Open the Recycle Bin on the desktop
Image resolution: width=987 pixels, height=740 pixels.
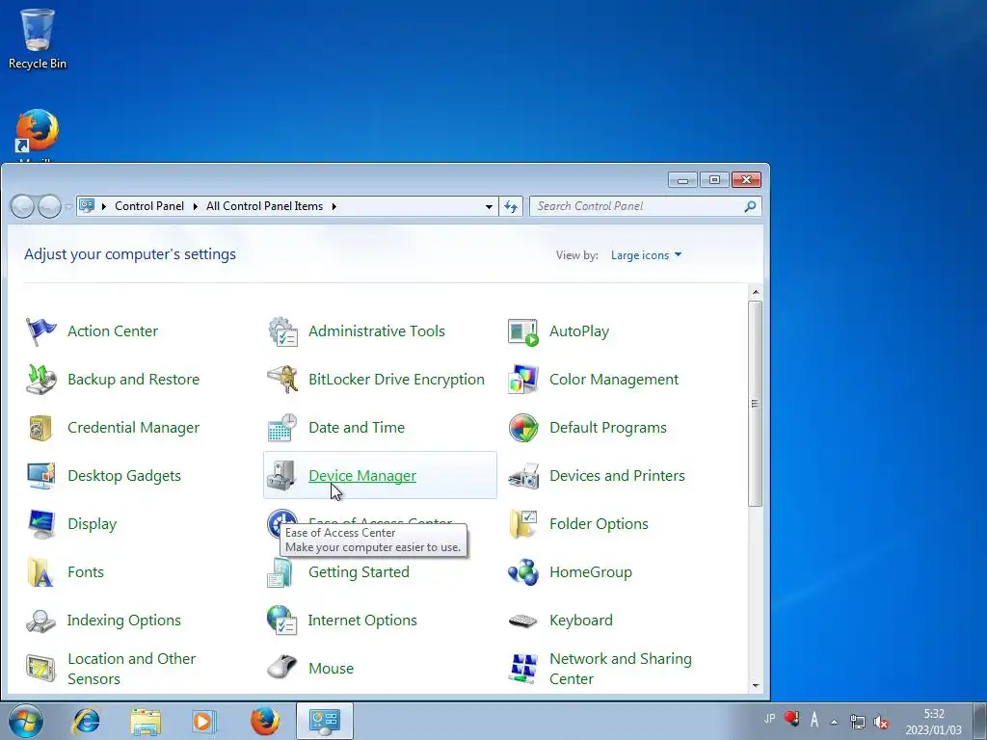click(38, 39)
